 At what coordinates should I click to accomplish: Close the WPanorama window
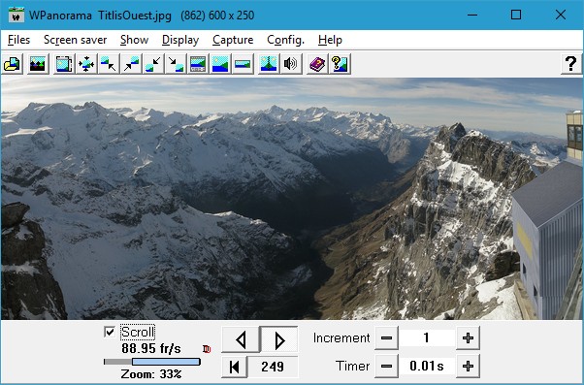(x=561, y=16)
